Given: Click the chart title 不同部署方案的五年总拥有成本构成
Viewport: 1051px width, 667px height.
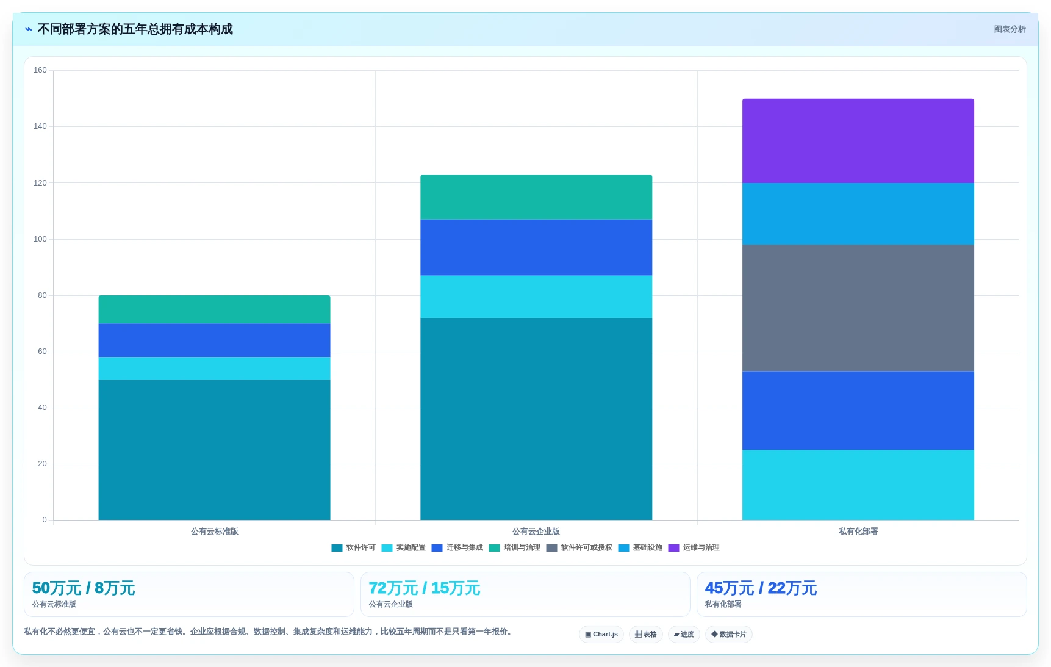Looking at the screenshot, I should coord(135,29).
